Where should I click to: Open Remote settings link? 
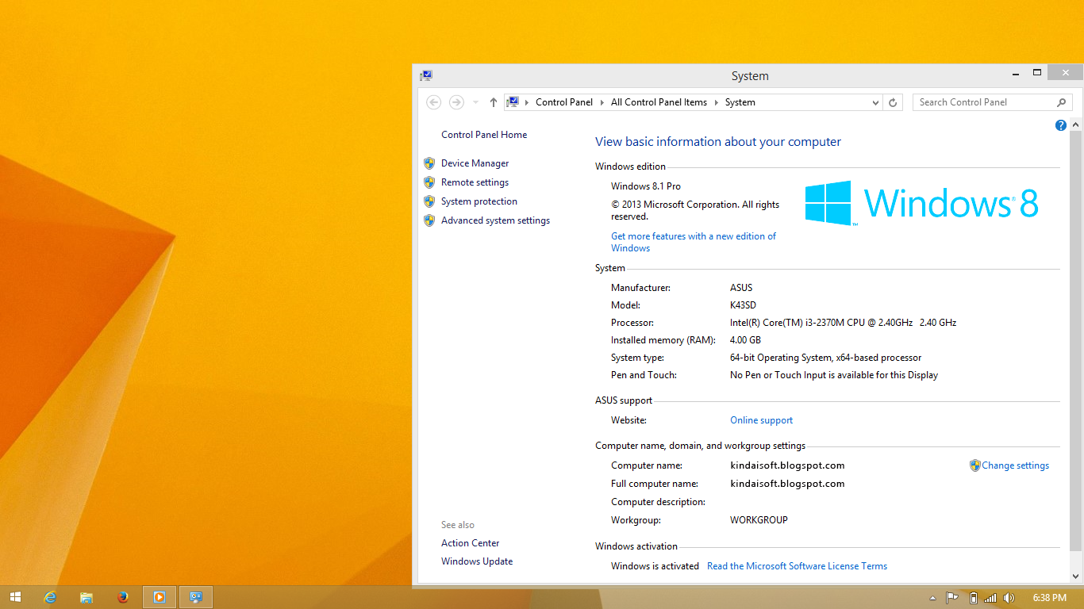pos(475,182)
